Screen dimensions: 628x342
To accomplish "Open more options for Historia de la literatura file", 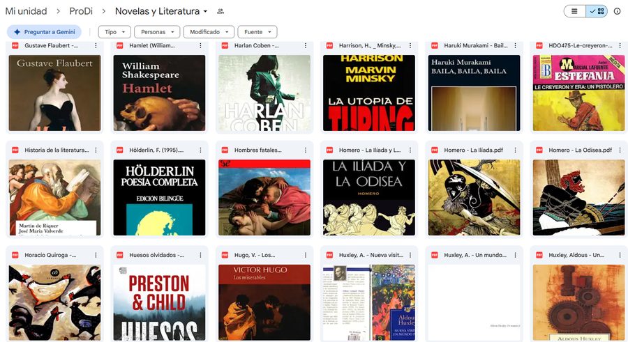I will (x=96, y=150).
